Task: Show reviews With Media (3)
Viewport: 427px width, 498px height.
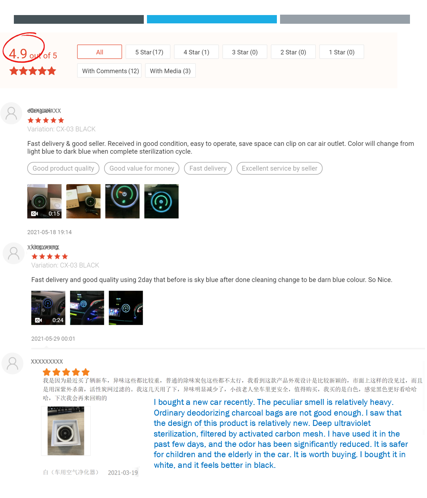Action: pyautogui.click(x=170, y=71)
